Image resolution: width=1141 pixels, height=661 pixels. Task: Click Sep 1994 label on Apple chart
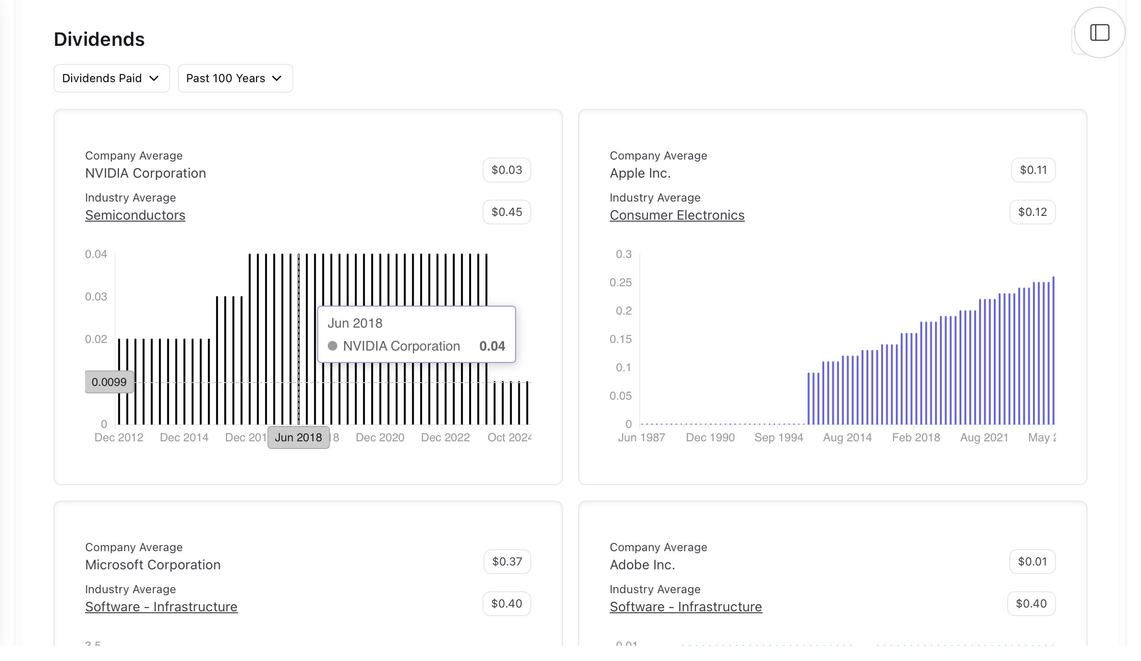point(779,437)
